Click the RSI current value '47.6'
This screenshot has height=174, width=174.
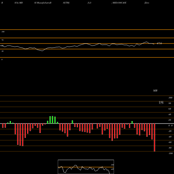coord(159,43)
